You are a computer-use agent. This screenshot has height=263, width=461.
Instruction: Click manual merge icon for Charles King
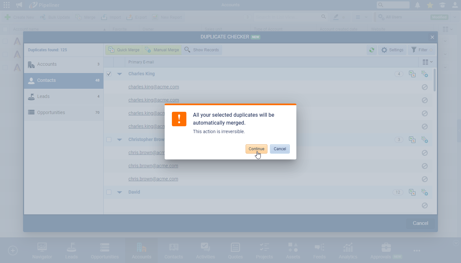[425, 74]
